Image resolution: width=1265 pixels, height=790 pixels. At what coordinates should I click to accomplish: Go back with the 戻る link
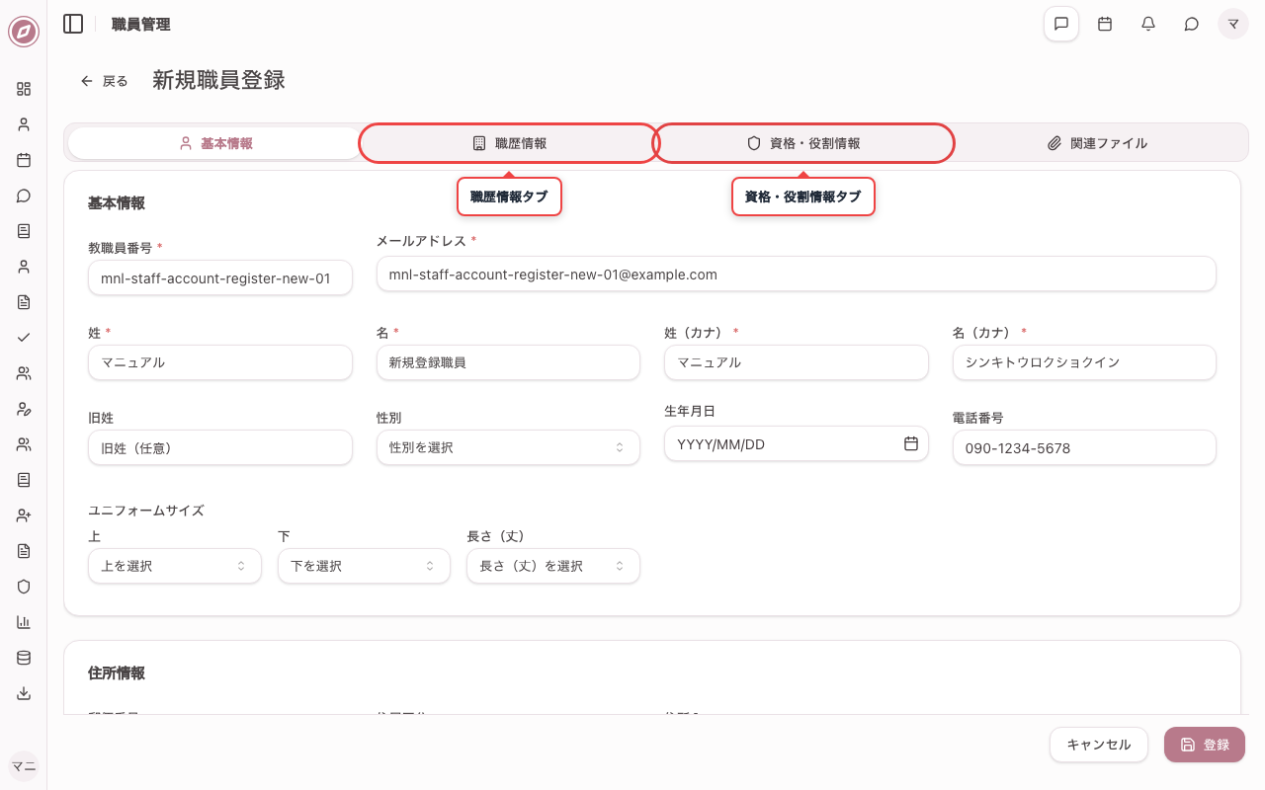[x=105, y=81]
